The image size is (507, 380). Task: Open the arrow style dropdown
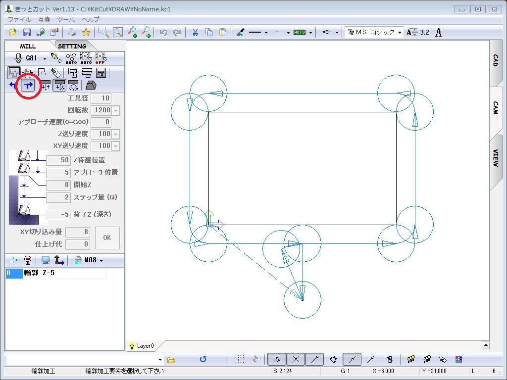click(x=337, y=33)
